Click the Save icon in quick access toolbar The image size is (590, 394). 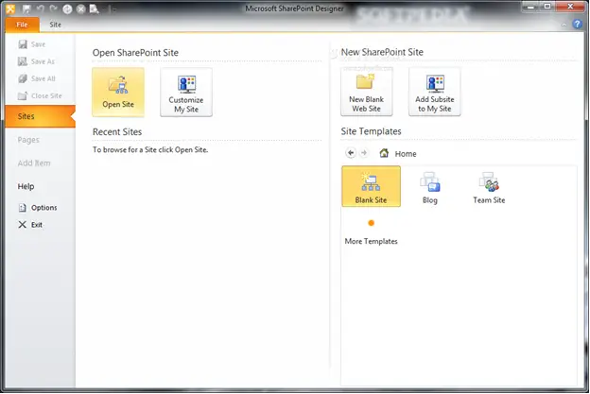(26, 9)
